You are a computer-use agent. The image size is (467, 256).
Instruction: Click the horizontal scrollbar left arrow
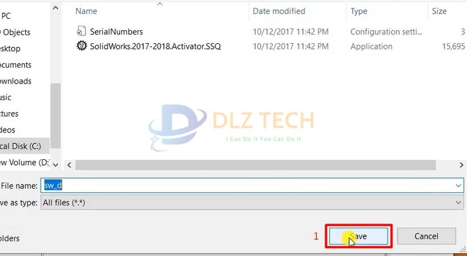coord(69,164)
